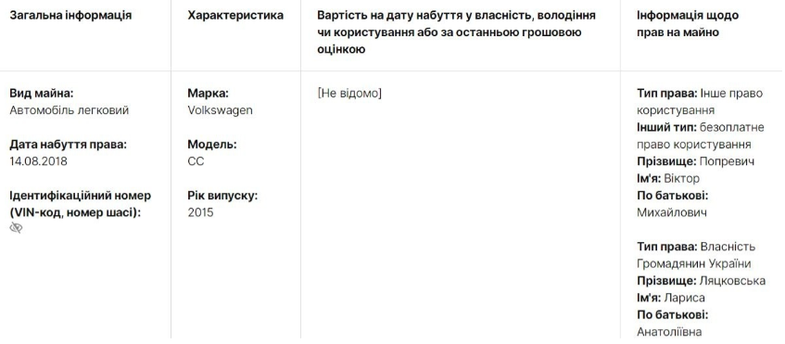Screen dimensions: 785x344
Task: Click the surname Ляцковська
Action: [x=732, y=280]
